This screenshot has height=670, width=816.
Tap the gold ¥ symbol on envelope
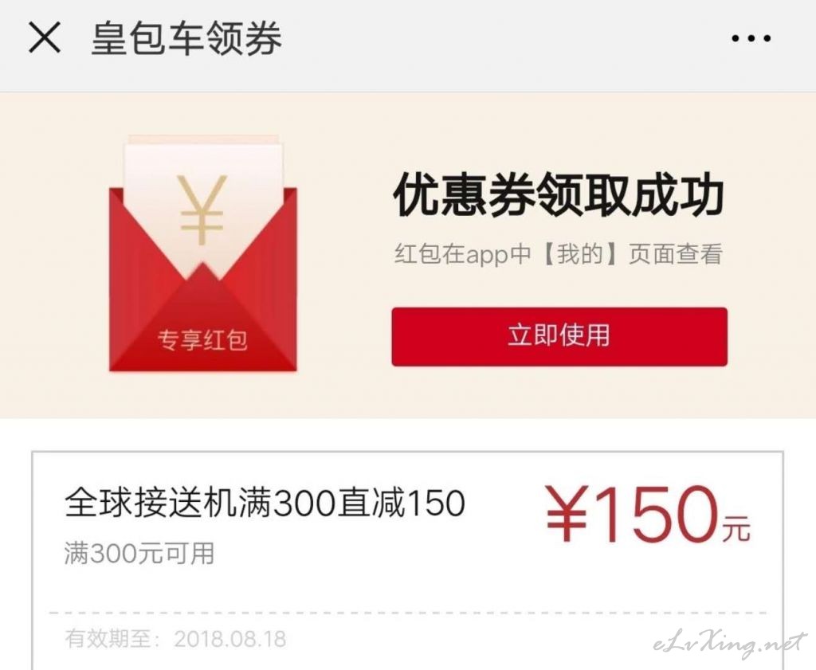[202, 210]
